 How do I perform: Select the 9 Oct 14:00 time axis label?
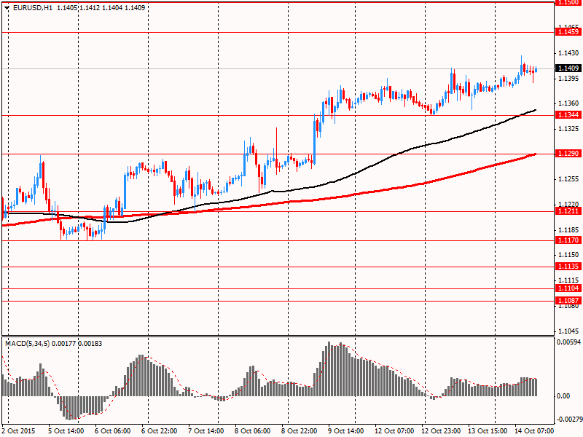(346, 431)
